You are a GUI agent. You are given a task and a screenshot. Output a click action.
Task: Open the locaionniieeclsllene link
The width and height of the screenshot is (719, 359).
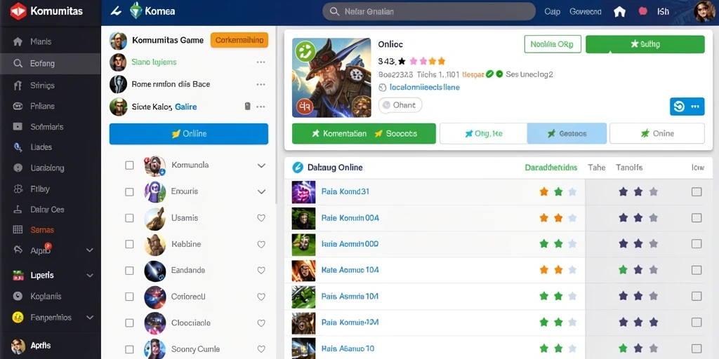point(424,87)
